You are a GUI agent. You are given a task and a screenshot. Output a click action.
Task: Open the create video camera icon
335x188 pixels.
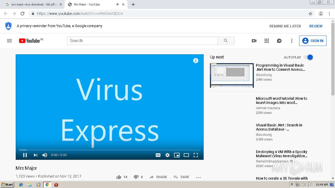tap(254, 41)
